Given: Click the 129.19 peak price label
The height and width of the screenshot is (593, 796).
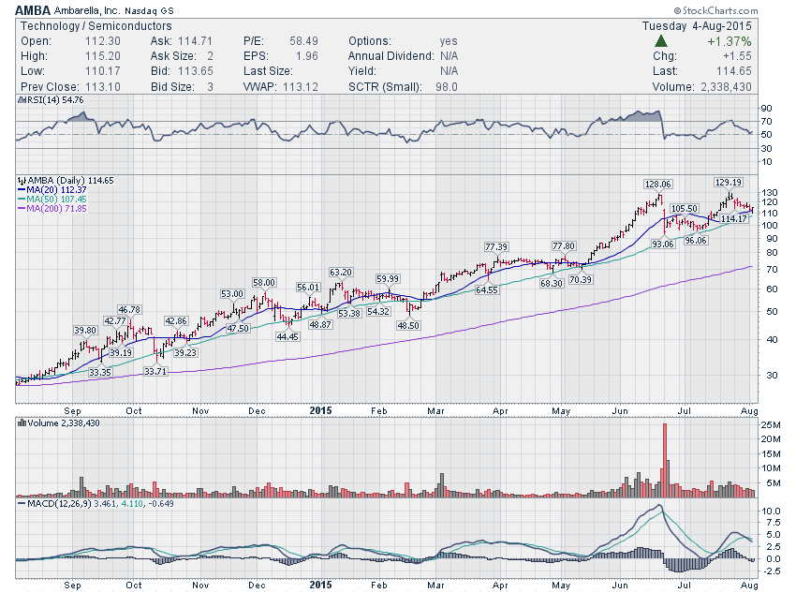Looking at the screenshot, I should coord(728,183).
